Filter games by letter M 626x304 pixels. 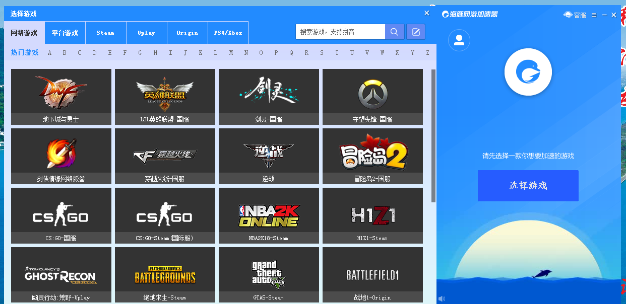231,53
